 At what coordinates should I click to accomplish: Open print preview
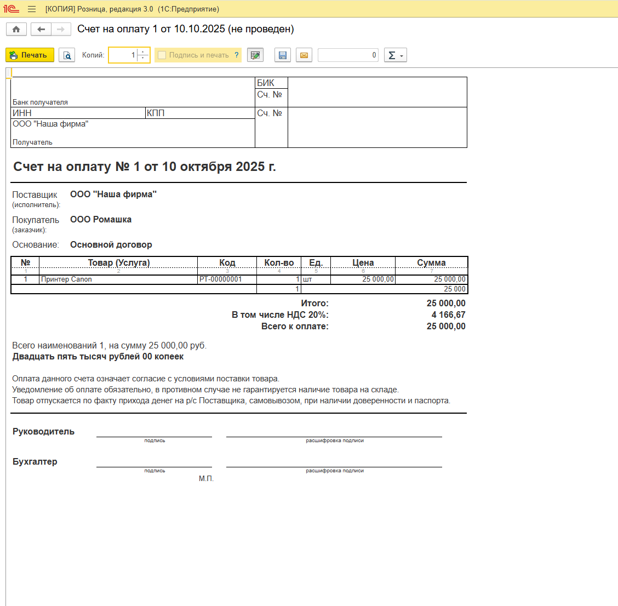pyautogui.click(x=67, y=55)
